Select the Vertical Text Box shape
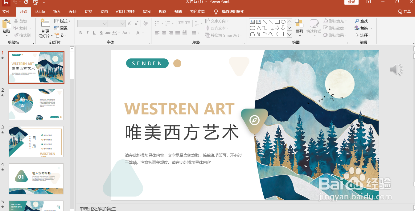The image size is (415, 211). click(258, 22)
